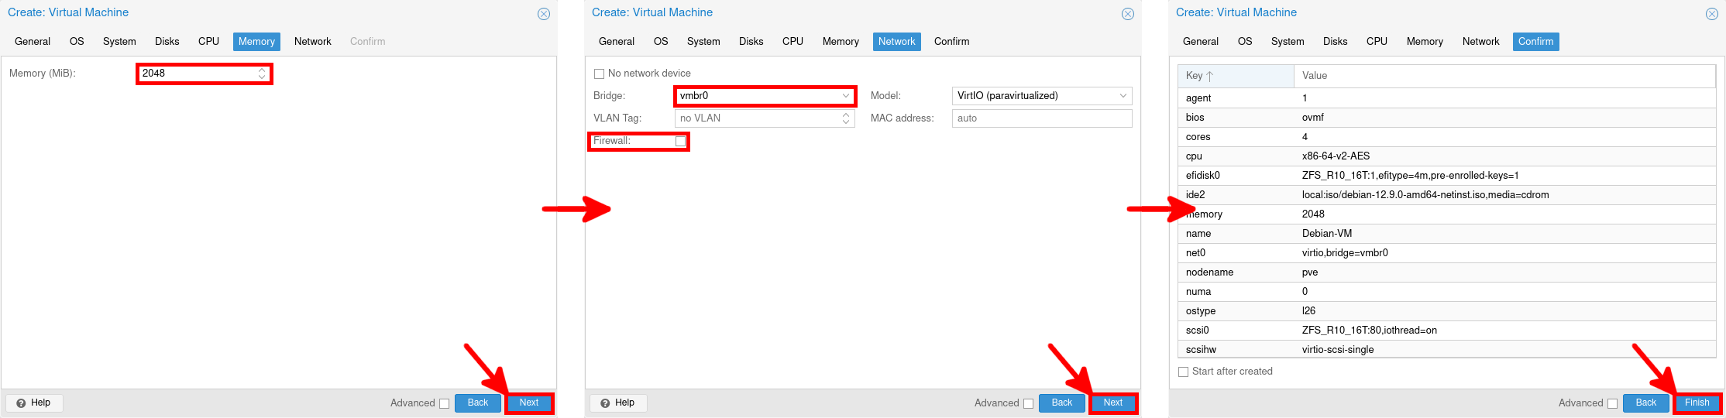The height and width of the screenshot is (418, 1726).
Task: Open the System tab in the Network dialog
Action: [703, 42]
